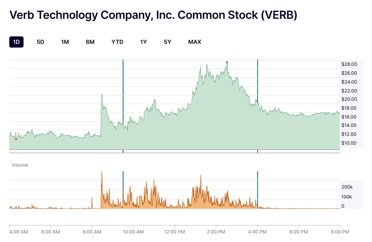Open the 5Y historical chart
This screenshot has height=242, width=372.
tap(167, 42)
